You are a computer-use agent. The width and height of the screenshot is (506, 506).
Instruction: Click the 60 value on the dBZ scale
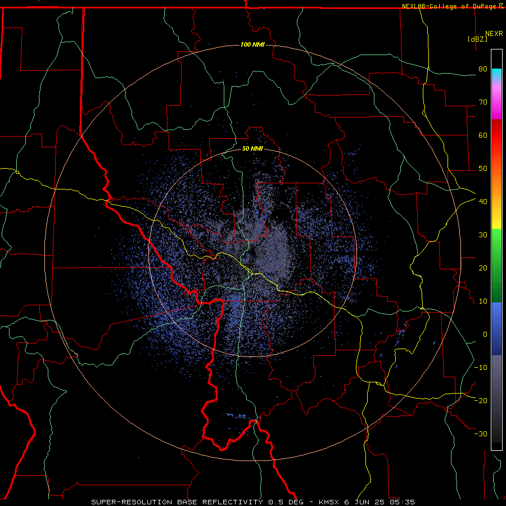483,135
